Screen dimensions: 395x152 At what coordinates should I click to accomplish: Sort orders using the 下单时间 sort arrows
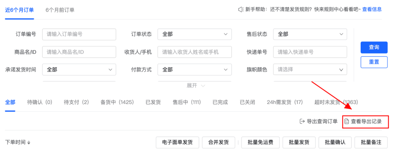click(x=29, y=143)
